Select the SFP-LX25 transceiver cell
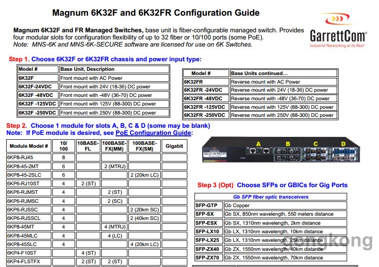Image resolution: width=379 pixels, height=267 pixels. pos(209,240)
